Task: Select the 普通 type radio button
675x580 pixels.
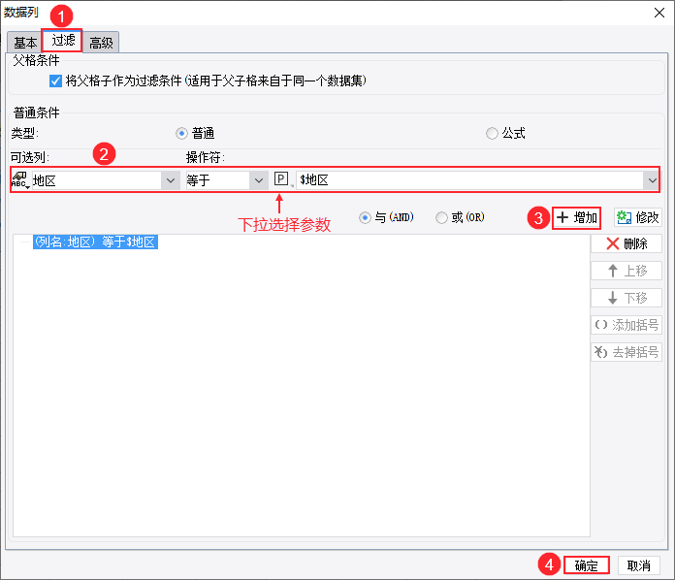Action: pyautogui.click(x=181, y=134)
